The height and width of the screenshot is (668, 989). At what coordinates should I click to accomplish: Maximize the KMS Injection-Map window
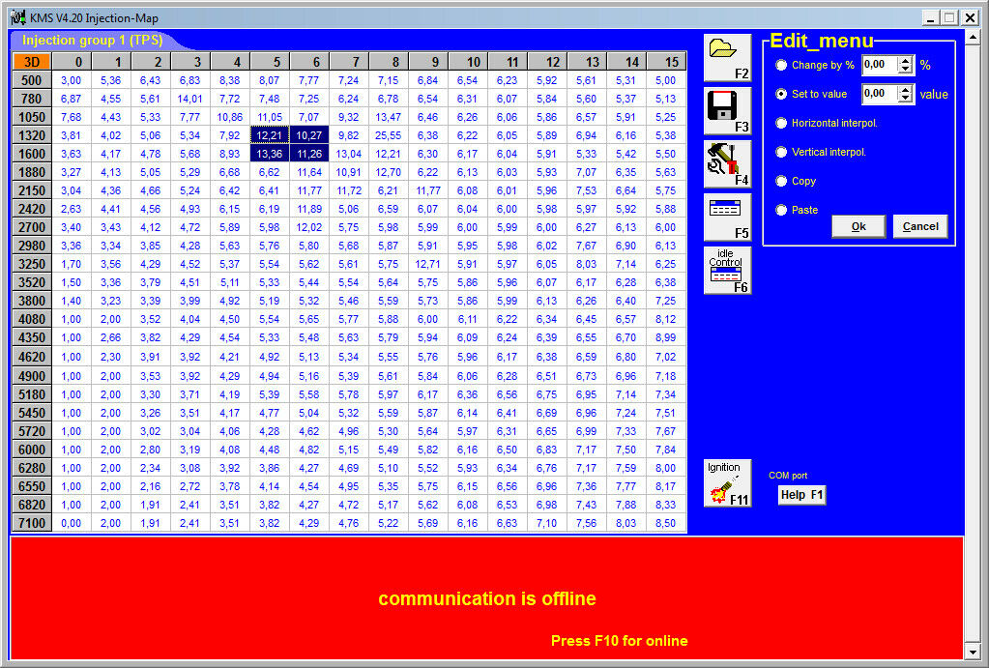click(x=949, y=17)
